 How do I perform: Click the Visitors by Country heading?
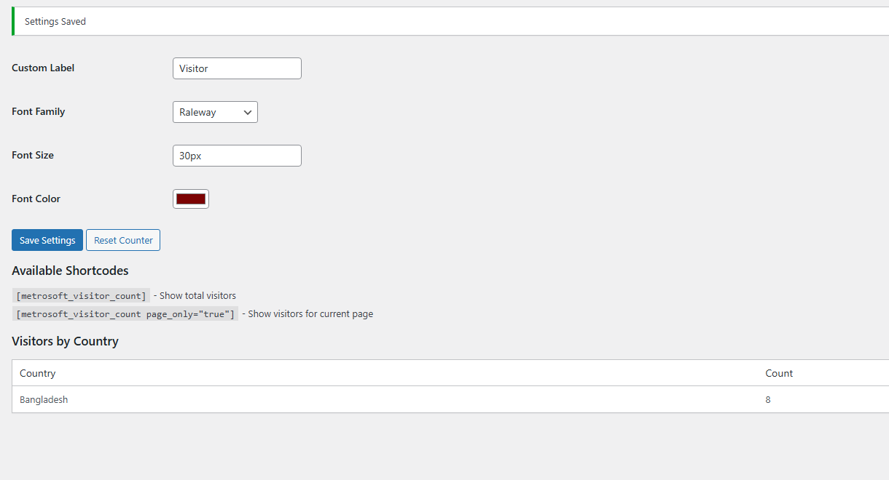pos(65,341)
